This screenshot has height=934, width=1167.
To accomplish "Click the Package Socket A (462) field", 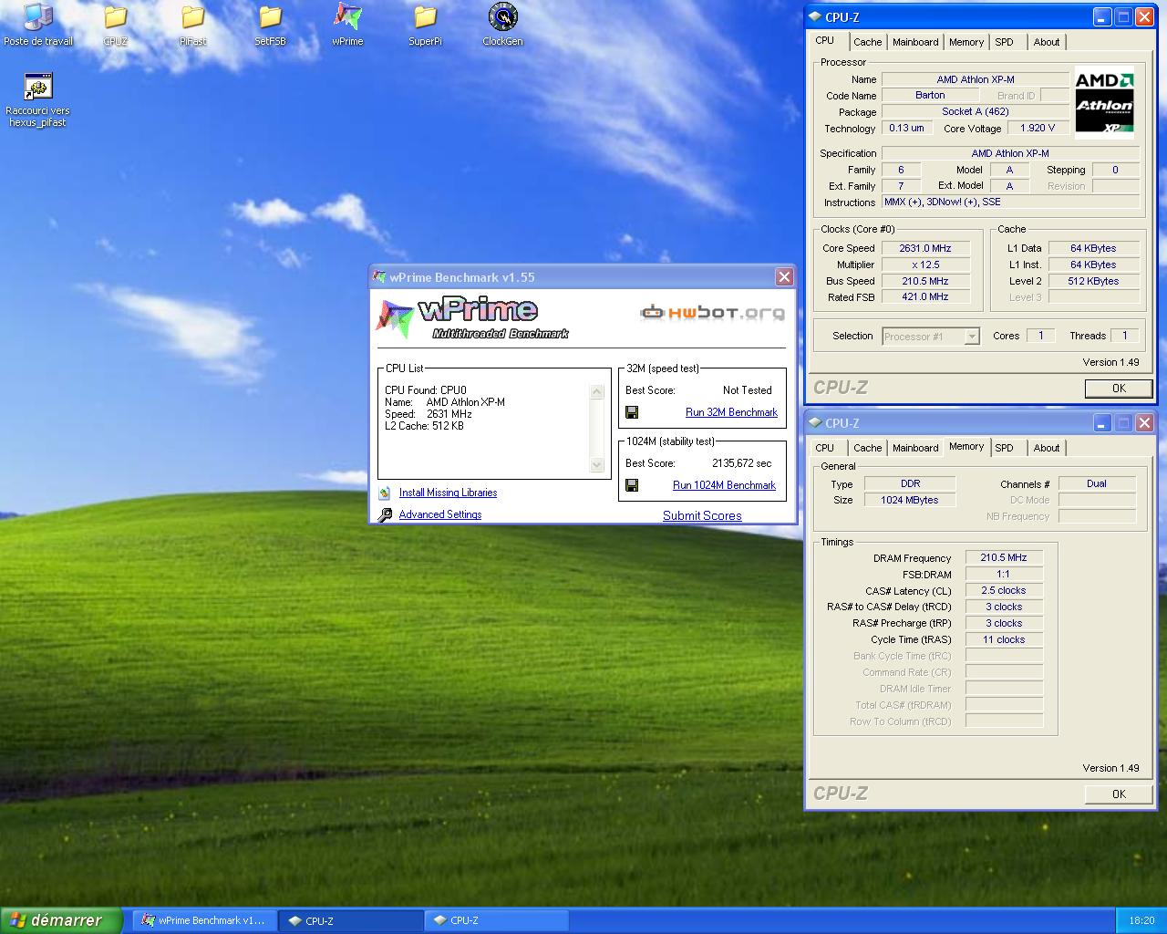I will pyautogui.click(x=975, y=111).
